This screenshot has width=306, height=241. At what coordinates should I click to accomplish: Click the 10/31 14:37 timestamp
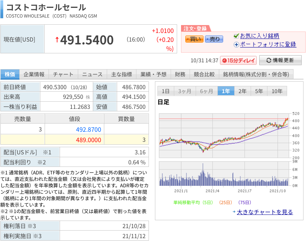point(204,61)
